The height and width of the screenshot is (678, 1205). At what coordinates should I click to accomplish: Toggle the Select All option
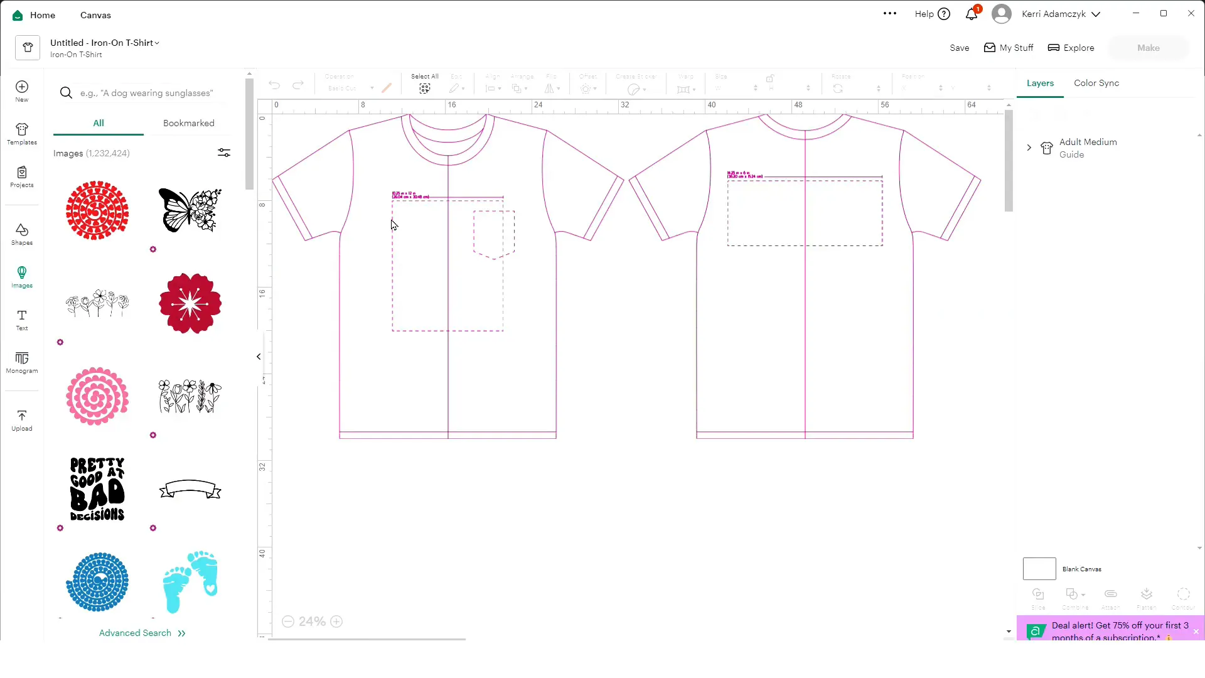424,88
